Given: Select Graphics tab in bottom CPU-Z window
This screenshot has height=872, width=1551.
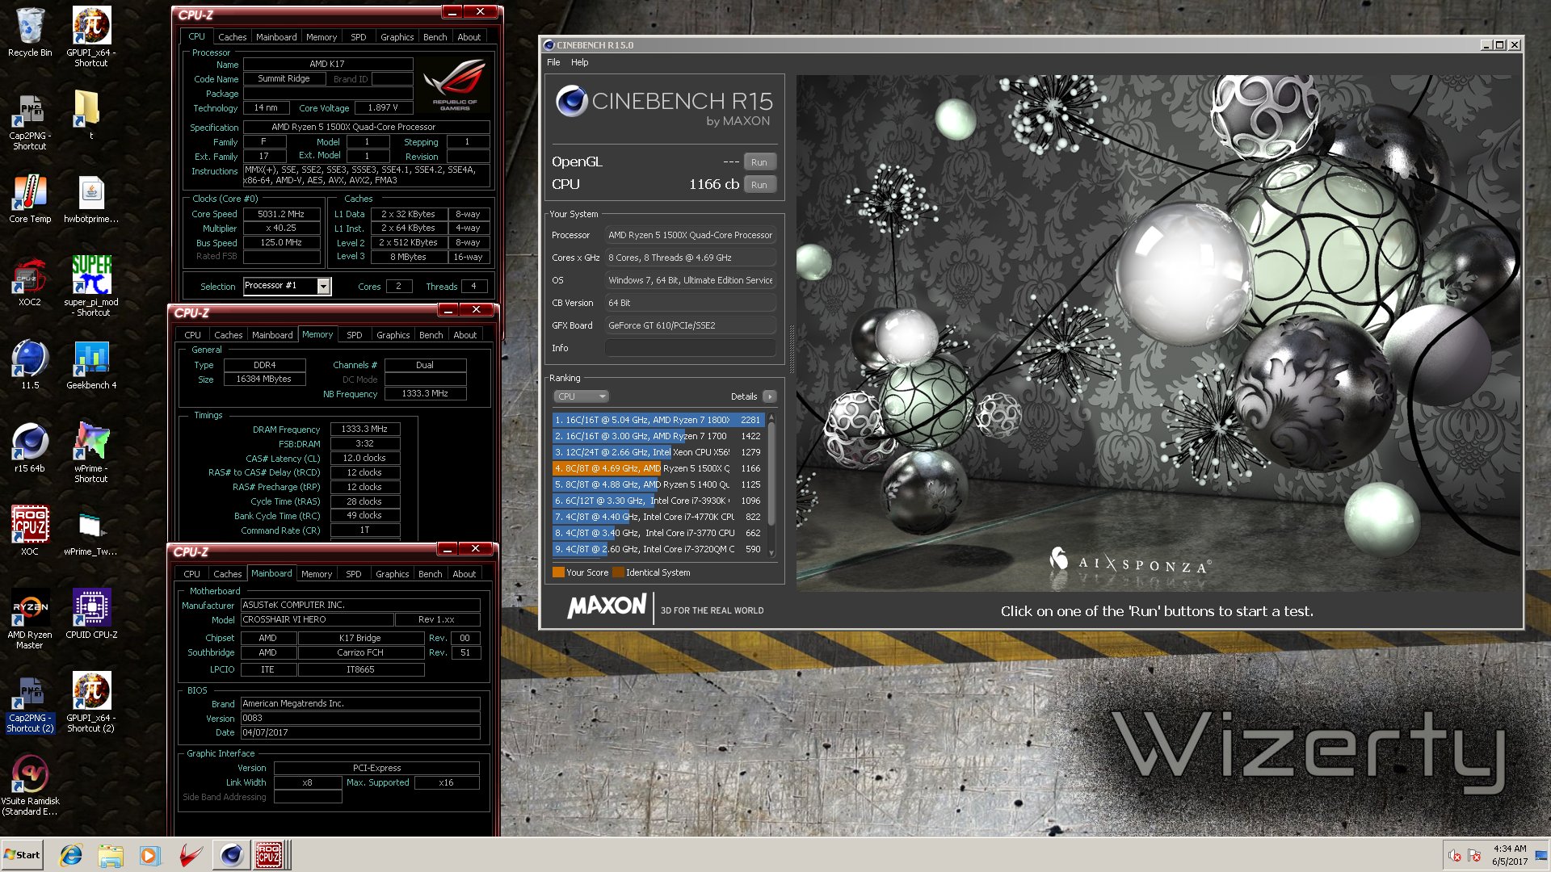Looking at the screenshot, I should (x=392, y=574).
